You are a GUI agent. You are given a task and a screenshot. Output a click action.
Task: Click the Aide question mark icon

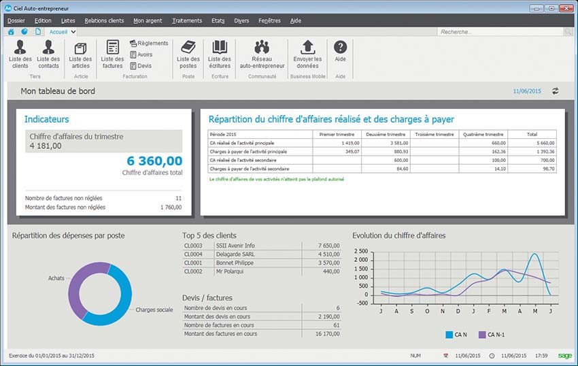click(340, 48)
